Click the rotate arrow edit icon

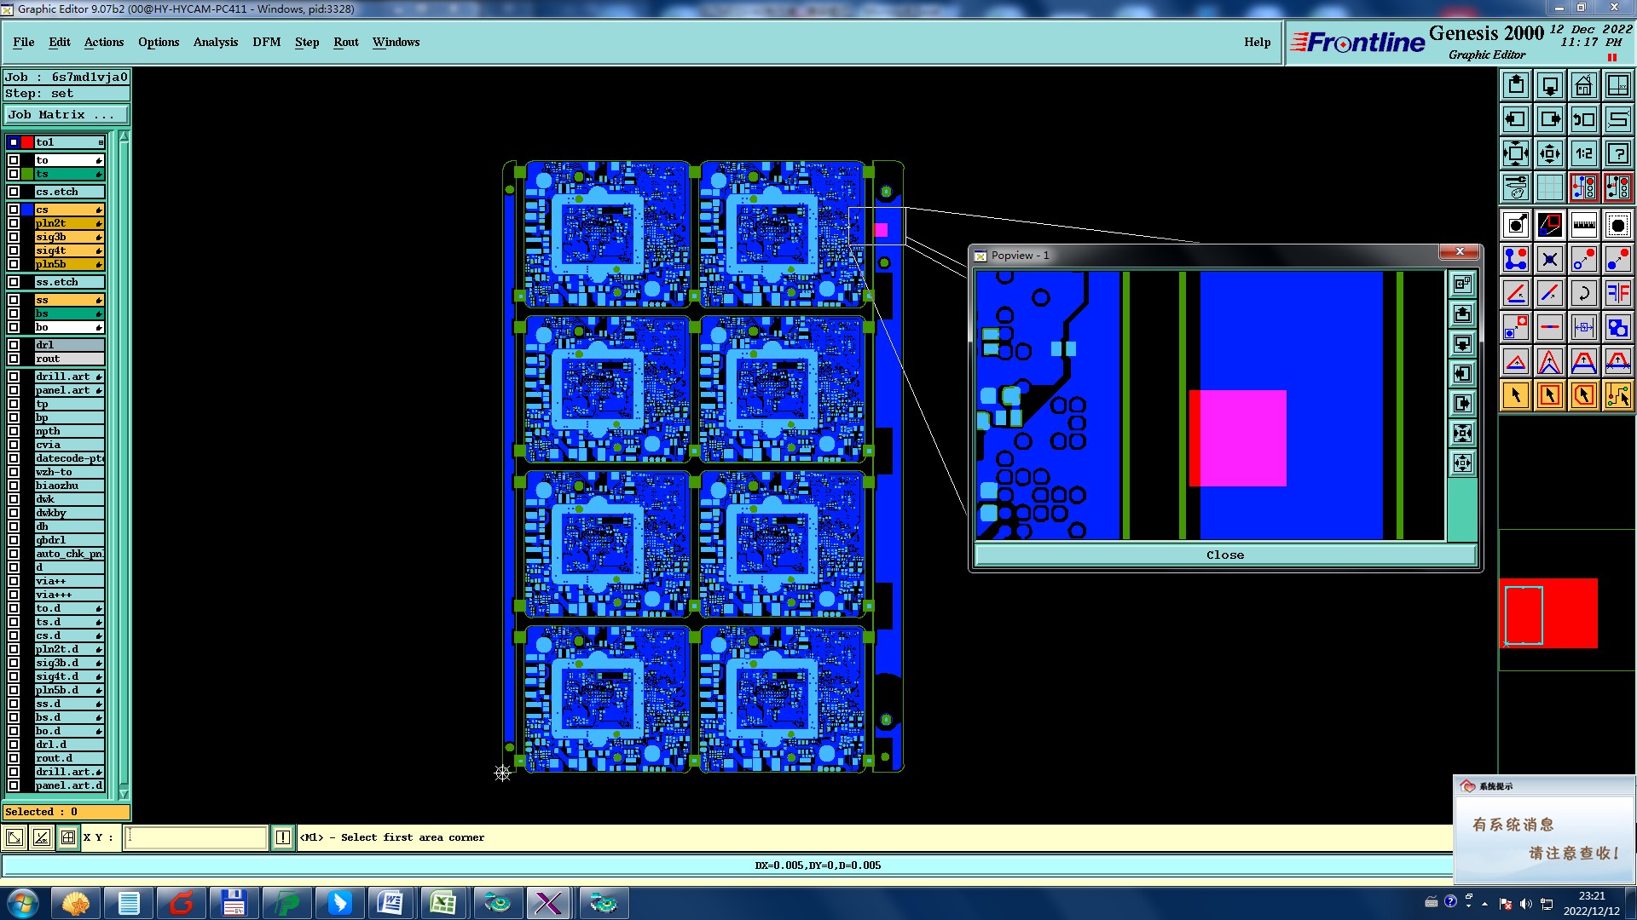point(1583,293)
